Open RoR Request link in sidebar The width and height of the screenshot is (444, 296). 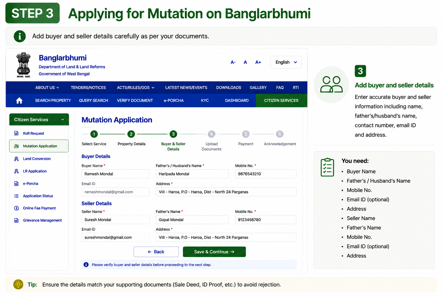click(x=34, y=134)
